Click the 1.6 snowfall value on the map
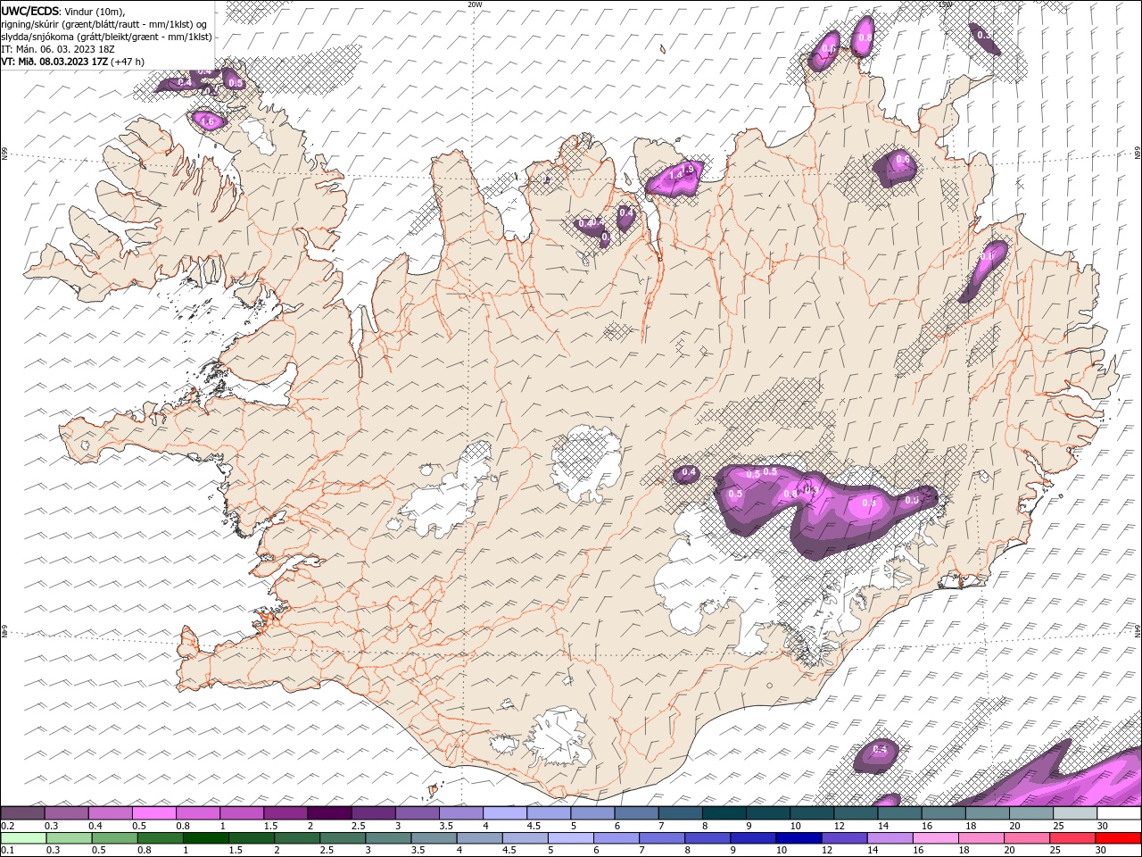Image resolution: width=1142 pixels, height=857 pixels. [208, 121]
